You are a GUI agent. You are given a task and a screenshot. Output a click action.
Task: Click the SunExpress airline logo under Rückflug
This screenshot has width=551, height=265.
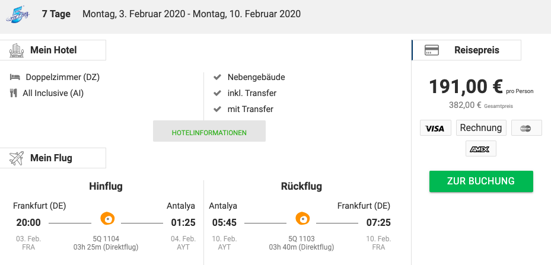302,218
